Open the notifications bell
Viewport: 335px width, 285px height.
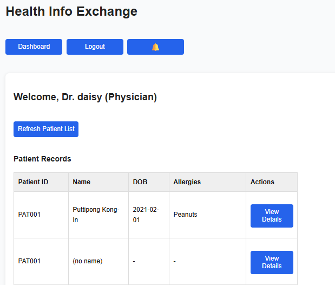(155, 47)
